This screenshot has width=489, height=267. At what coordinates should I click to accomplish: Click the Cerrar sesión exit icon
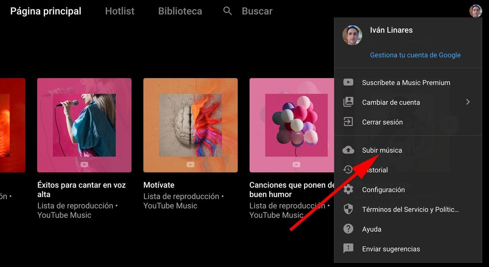pyautogui.click(x=348, y=122)
